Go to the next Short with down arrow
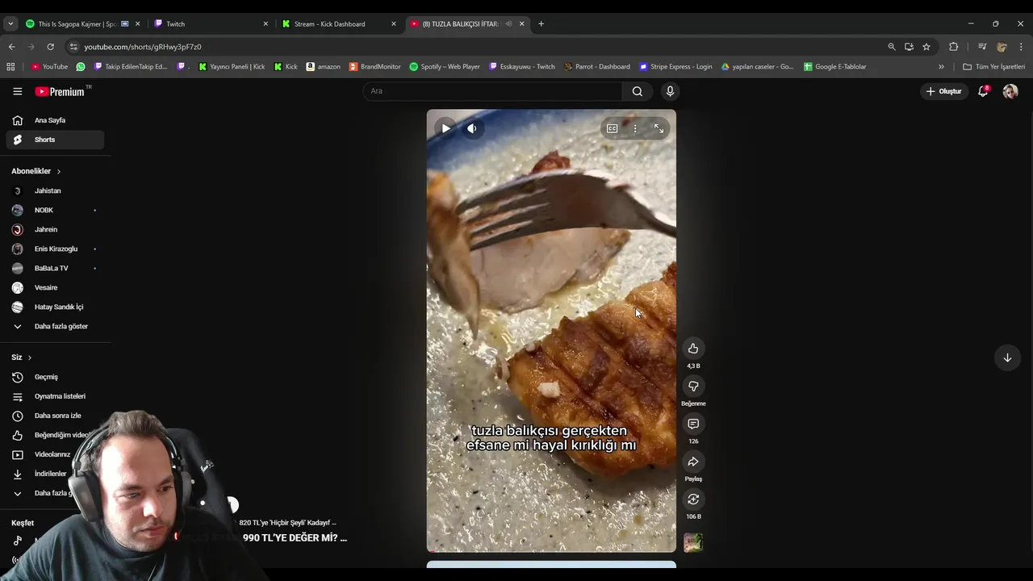 pos(1007,357)
